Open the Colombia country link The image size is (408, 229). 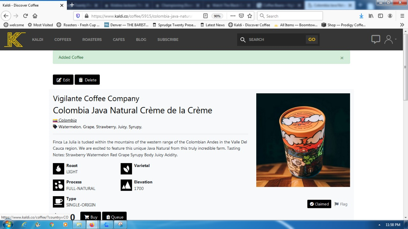coord(67,120)
